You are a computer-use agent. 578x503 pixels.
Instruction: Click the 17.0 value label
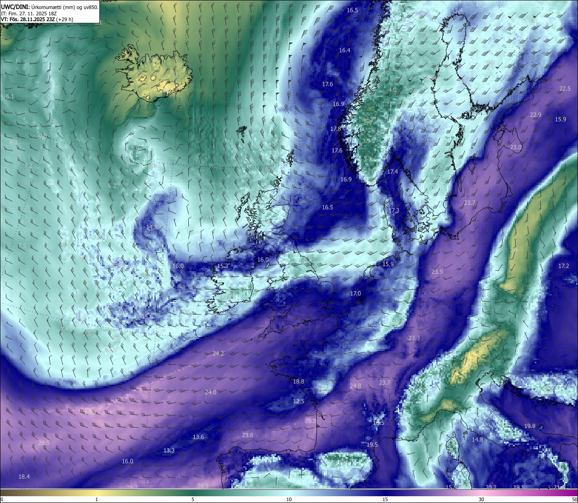[x=355, y=294]
